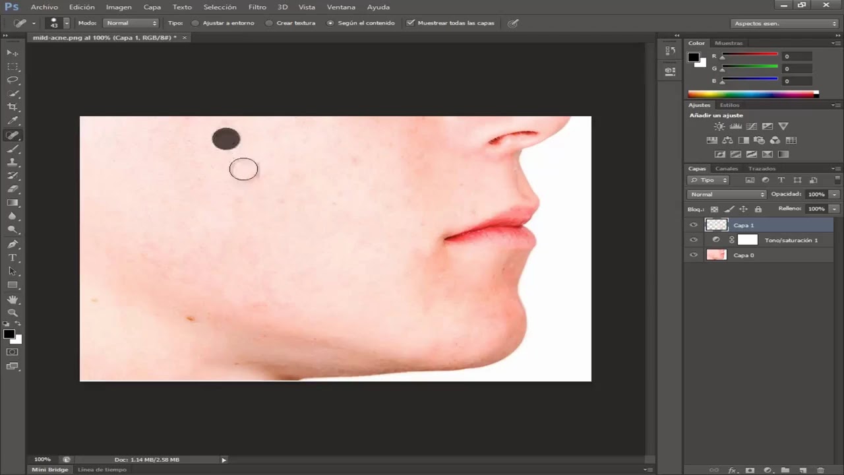This screenshot has width=844, height=475.
Task: Select the Blur tool
Action: pyautogui.click(x=13, y=216)
